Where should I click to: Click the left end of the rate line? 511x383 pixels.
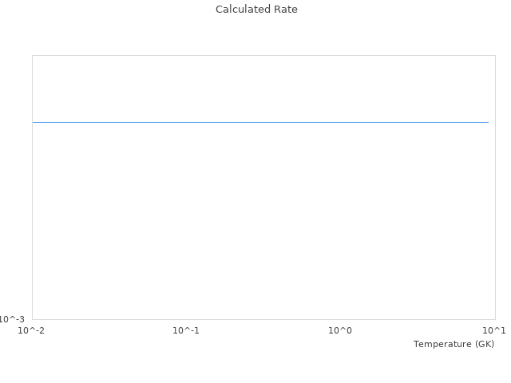[34, 122]
